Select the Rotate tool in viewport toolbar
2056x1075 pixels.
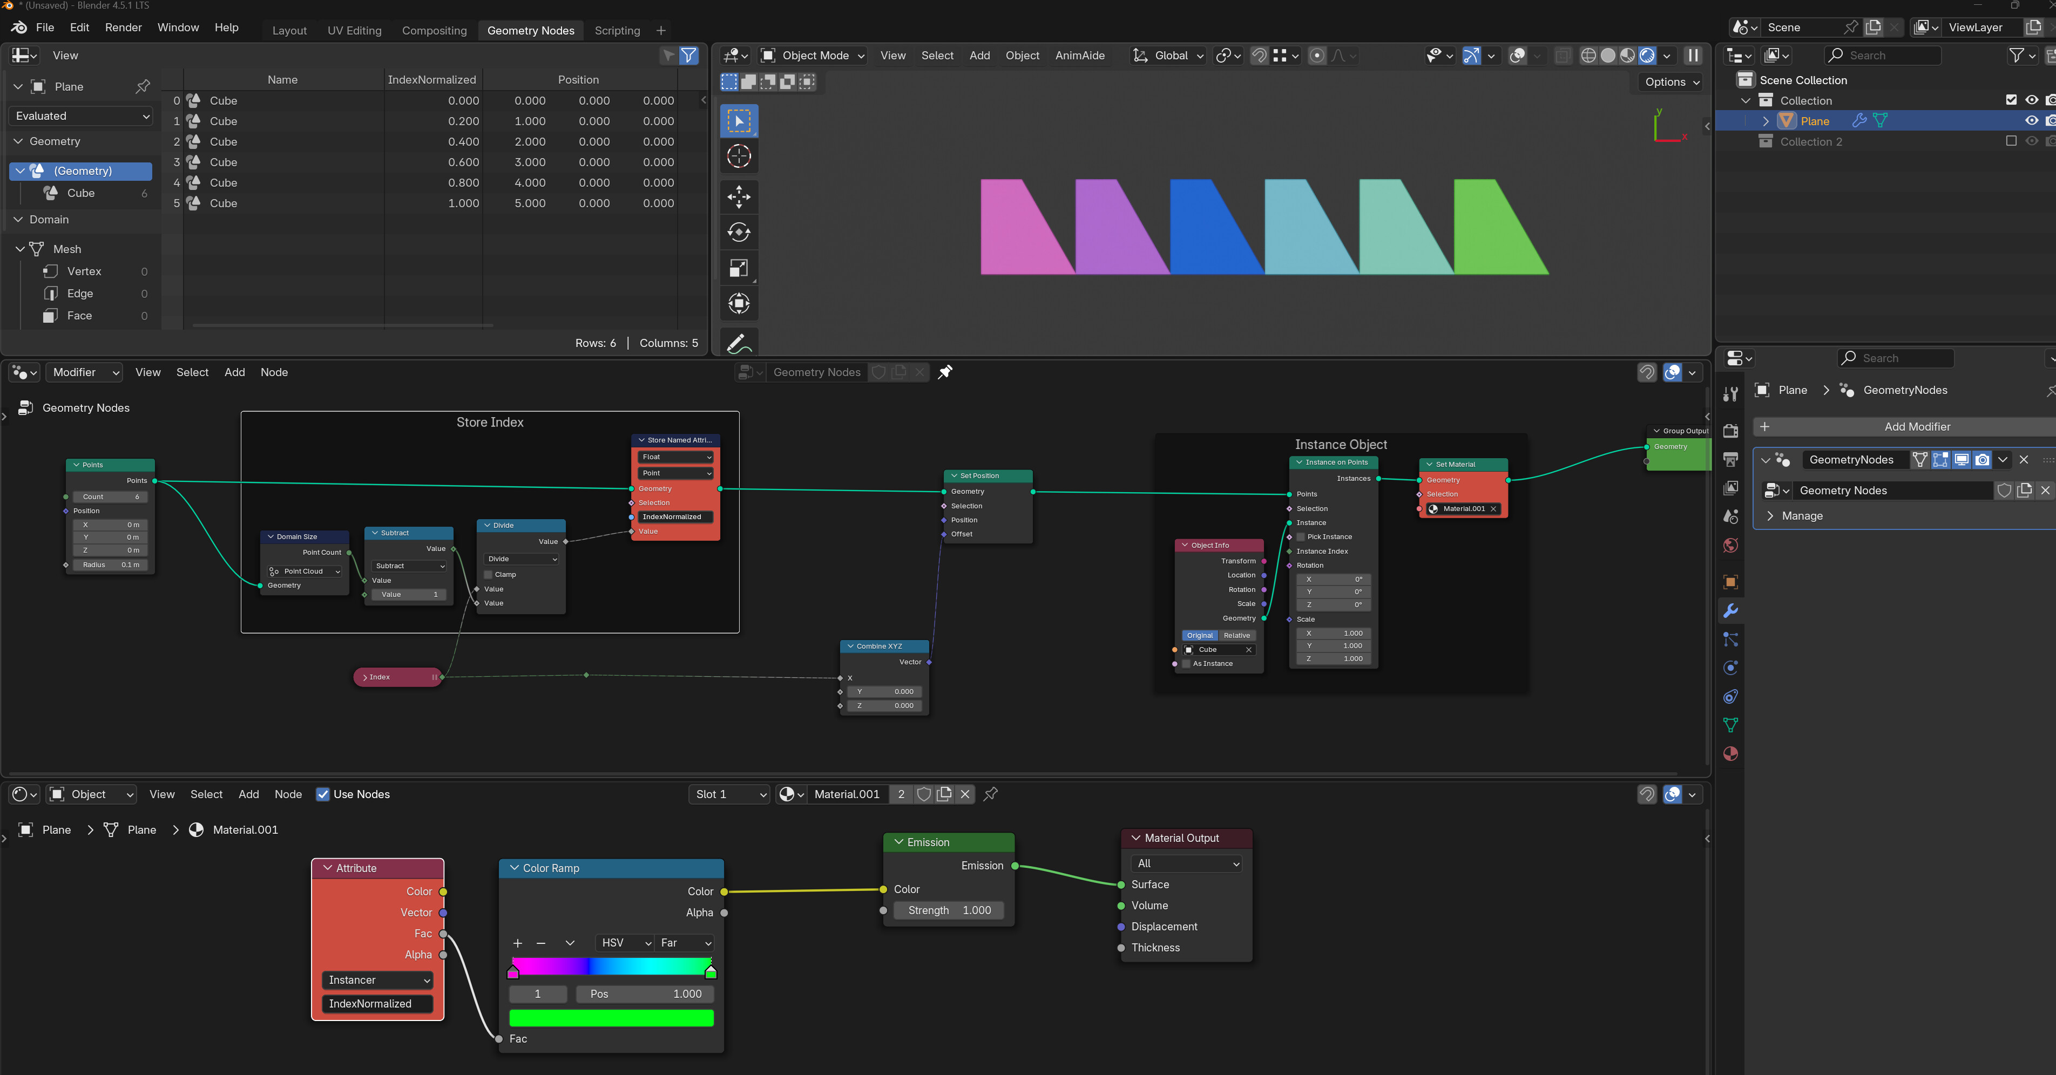(739, 232)
